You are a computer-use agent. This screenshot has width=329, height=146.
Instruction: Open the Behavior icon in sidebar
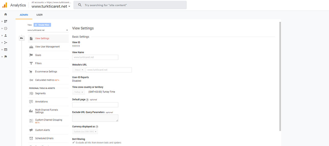[6, 50]
